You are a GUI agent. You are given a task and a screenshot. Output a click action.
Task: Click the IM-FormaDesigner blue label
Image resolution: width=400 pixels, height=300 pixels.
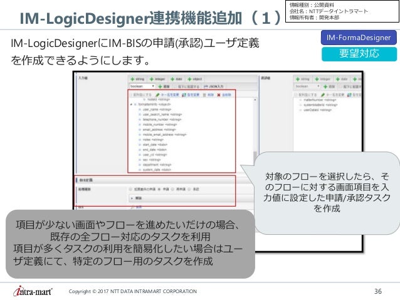coord(359,38)
